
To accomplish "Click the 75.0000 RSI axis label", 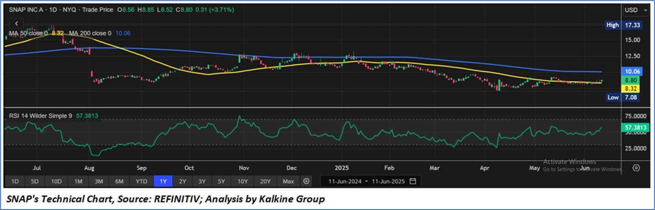I will pyautogui.click(x=636, y=115).
